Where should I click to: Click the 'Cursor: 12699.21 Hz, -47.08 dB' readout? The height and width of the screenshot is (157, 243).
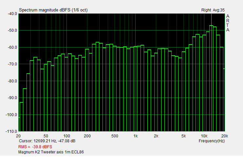tap(47, 141)
